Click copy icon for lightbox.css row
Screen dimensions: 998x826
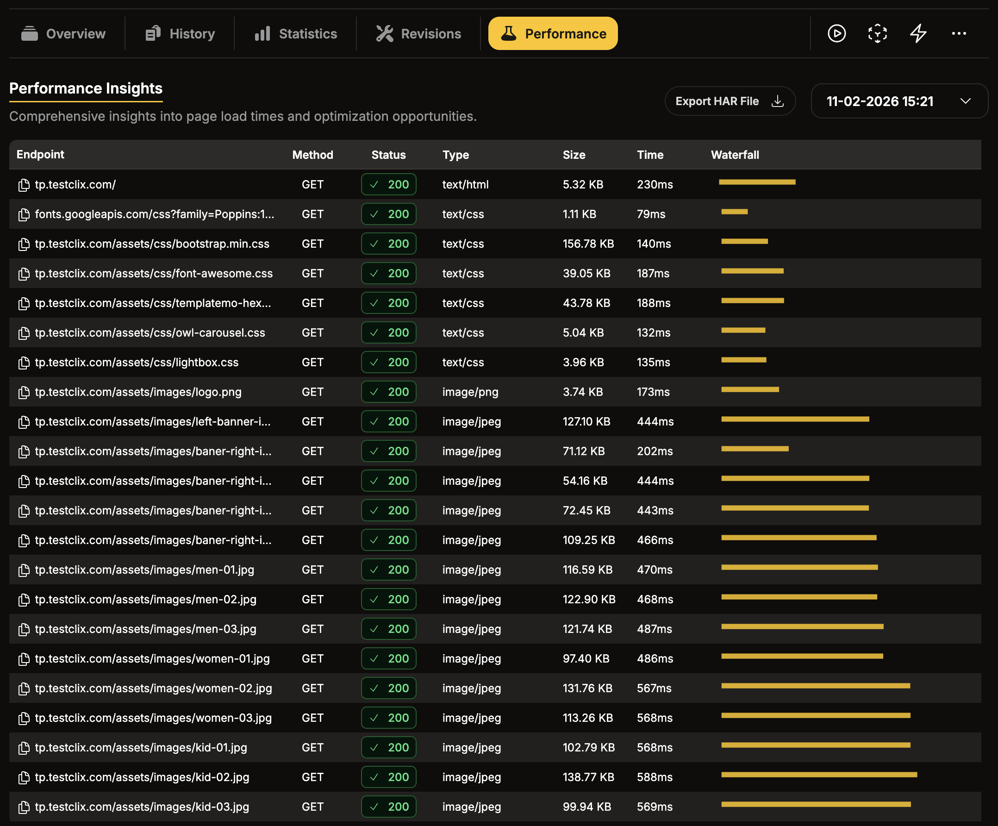(24, 363)
